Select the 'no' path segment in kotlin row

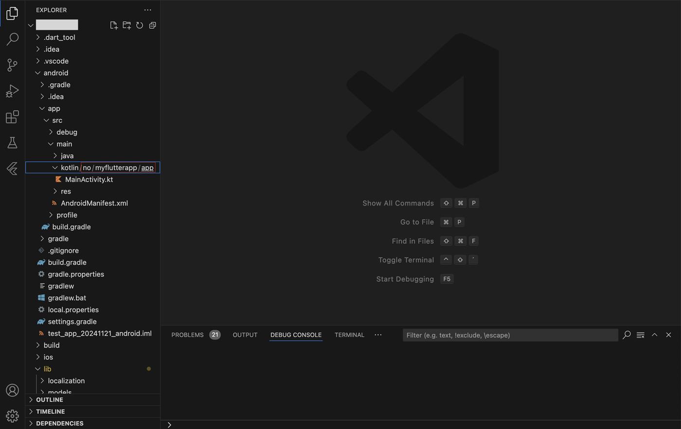pyautogui.click(x=87, y=168)
